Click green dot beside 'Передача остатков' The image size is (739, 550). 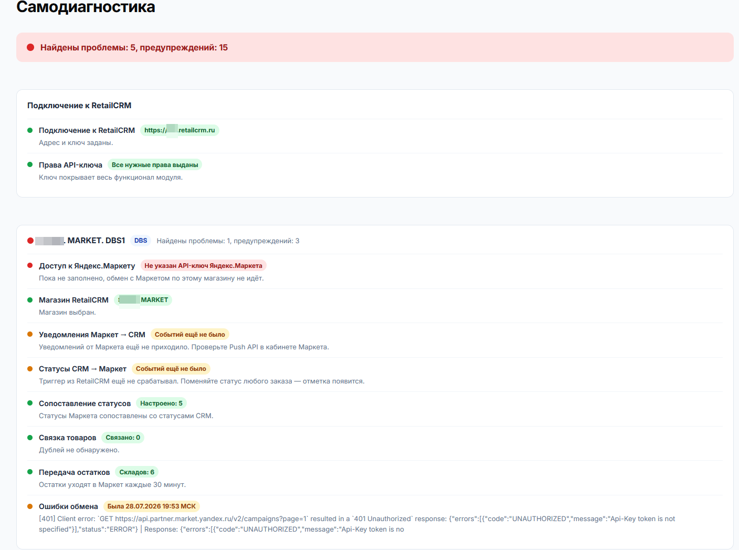(30, 472)
